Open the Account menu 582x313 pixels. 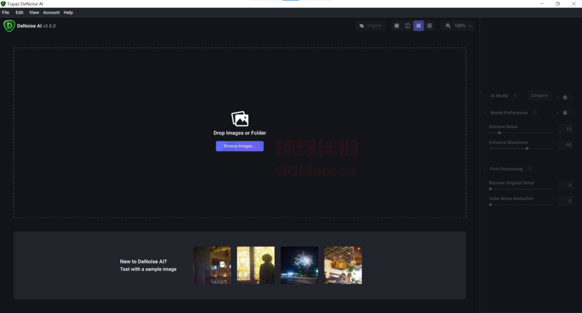(51, 12)
